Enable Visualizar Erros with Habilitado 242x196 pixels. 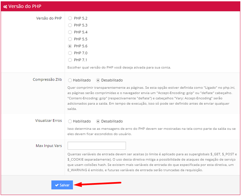coord(70,121)
